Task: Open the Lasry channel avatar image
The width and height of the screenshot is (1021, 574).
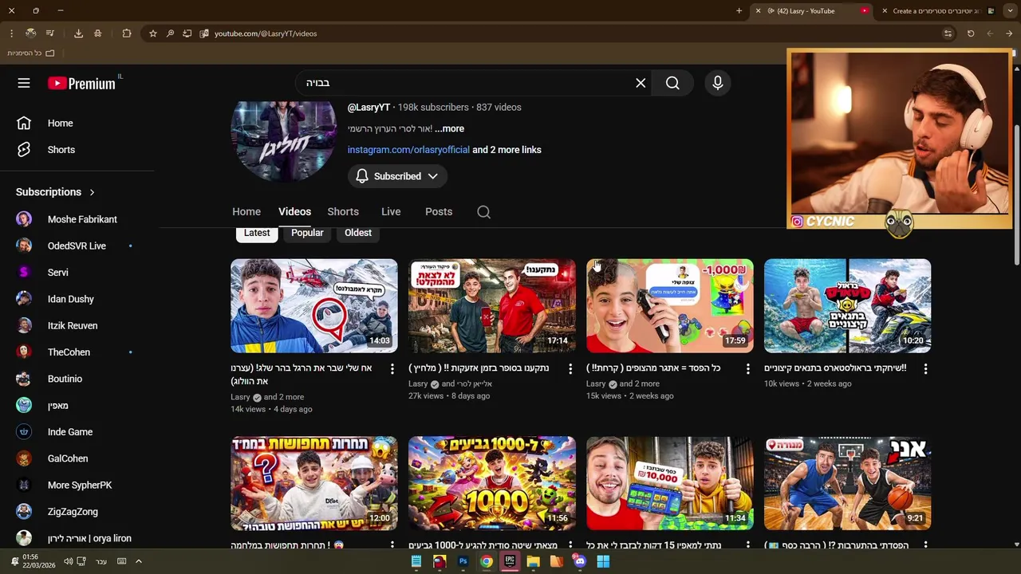Action: point(283,141)
